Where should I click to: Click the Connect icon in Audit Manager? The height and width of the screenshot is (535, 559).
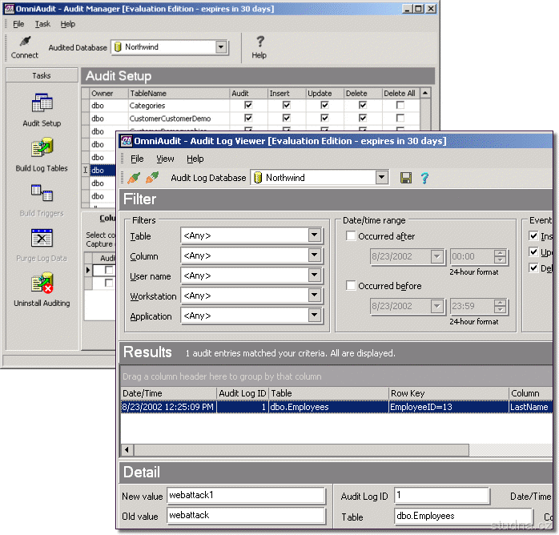tap(24, 42)
